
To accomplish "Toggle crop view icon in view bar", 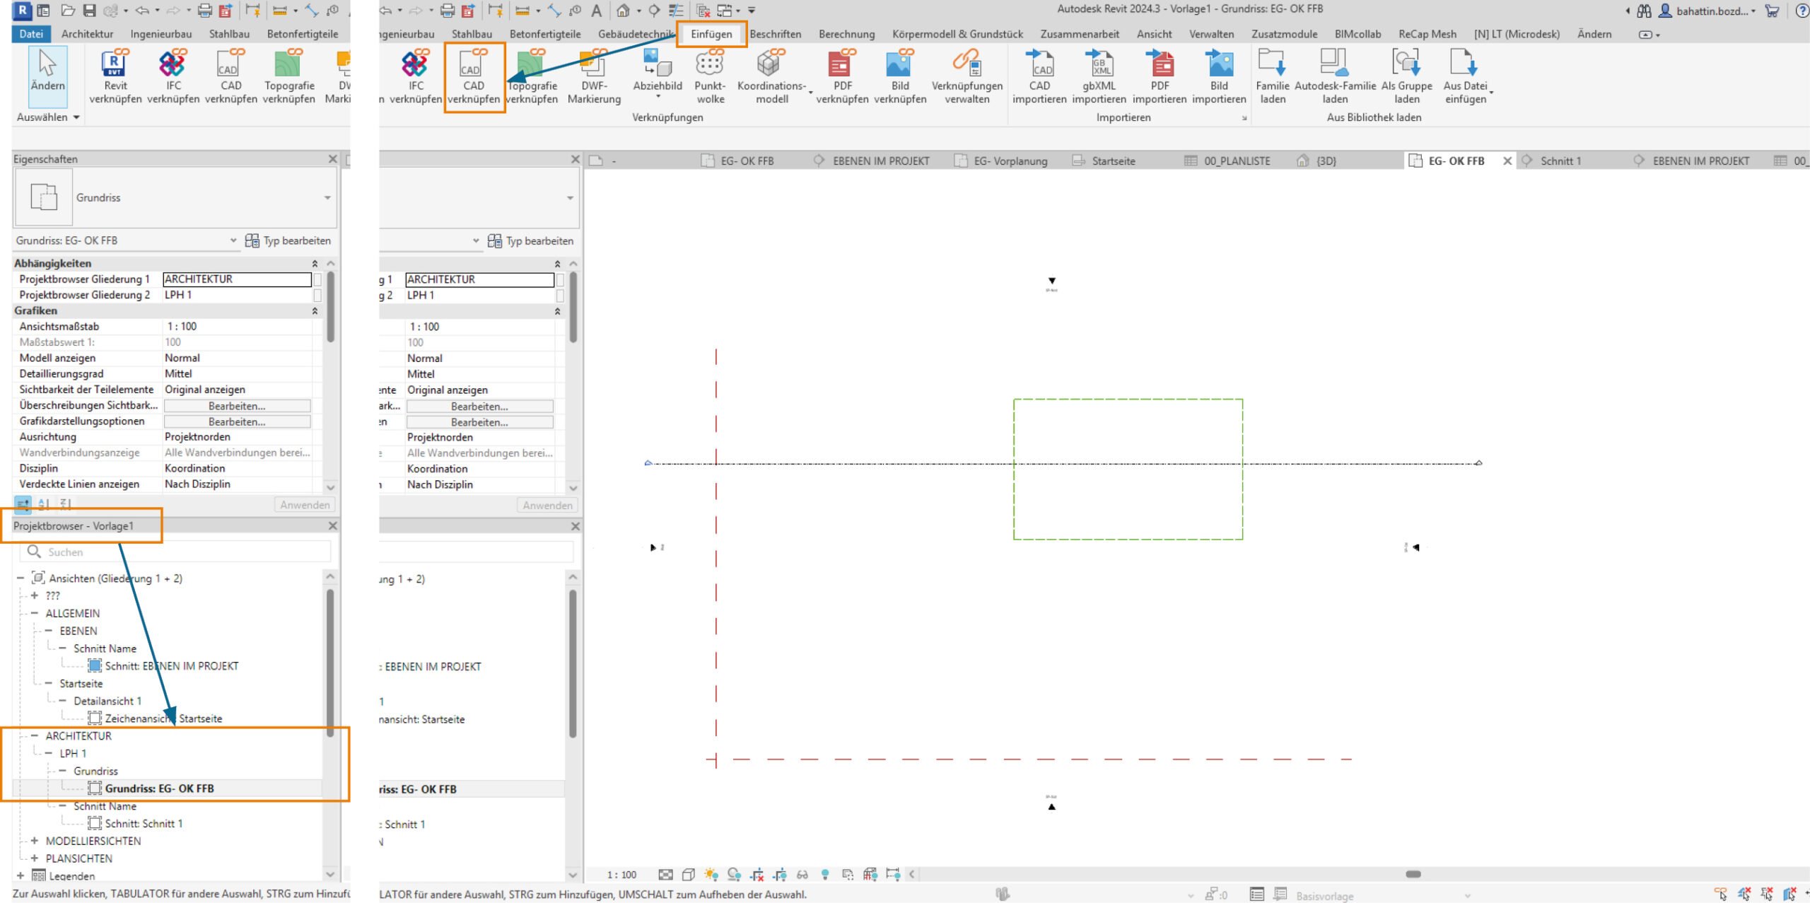I will 757,875.
